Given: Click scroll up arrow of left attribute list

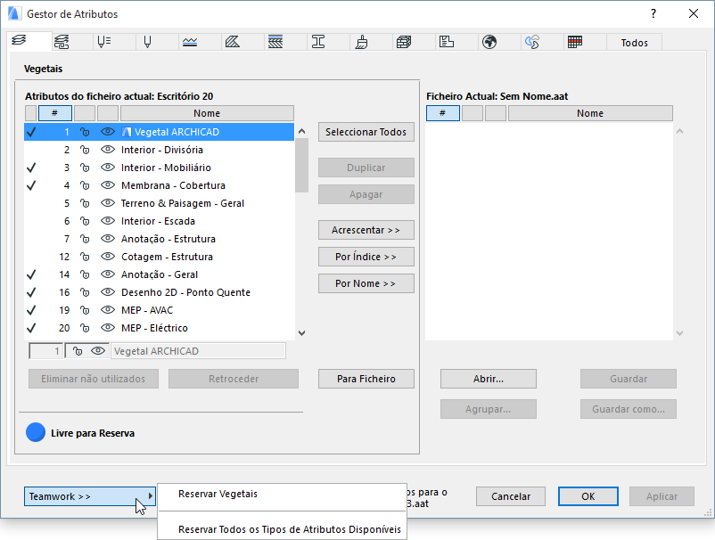Looking at the screenshot, I should click(x=301, y=131).
